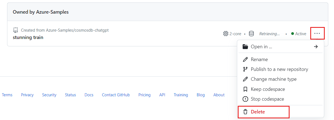Click the trash icon beside Delete
The height and width of the screenshot is (120, 334).
click(x=245, y=112)
